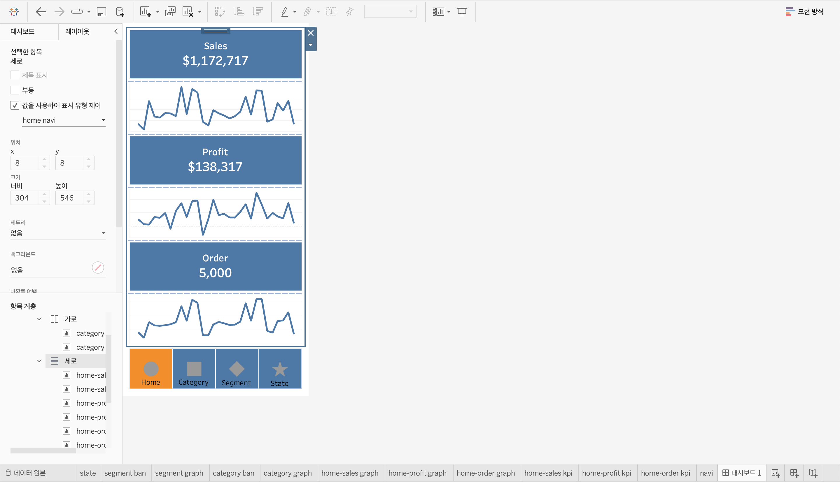
Task: Click hierarchy horizontal scrollbar
Action: [x=43, y=451]
